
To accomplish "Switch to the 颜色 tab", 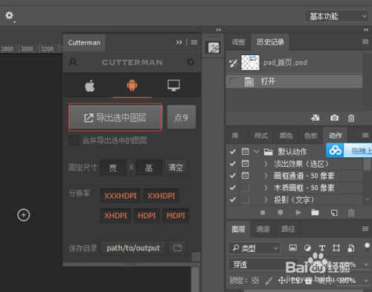I will pyautogui.click(x=286, y=136).
